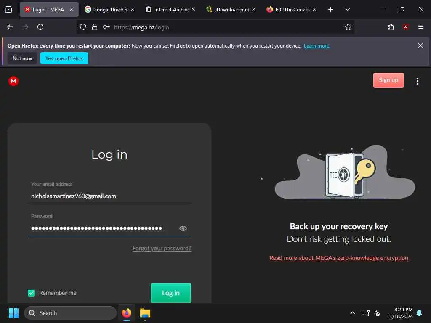Open notifications bell icon
The height and width of the screenshot is (323, 431).
[420, 313]
